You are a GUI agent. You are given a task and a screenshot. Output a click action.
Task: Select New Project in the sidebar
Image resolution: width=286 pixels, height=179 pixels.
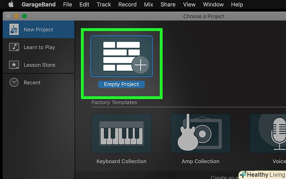click(x=38, y=30)
